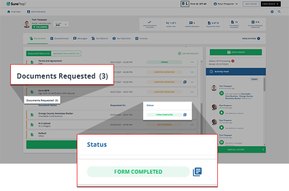Click VIEW FULL HISTORY
The width and height of the screenshot is (289, 191).
[x=242, y=150]
